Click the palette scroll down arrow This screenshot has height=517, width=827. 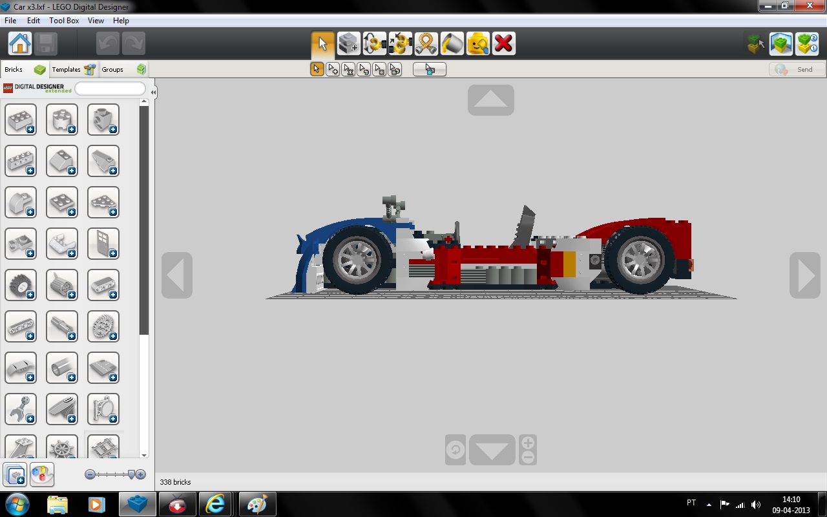(144, 454)
